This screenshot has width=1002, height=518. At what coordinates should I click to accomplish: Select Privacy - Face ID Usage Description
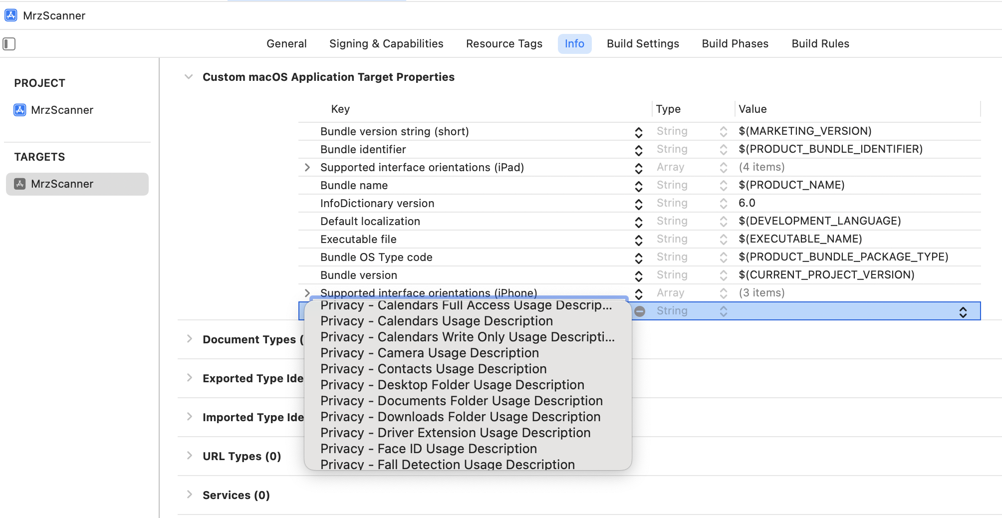428,449
